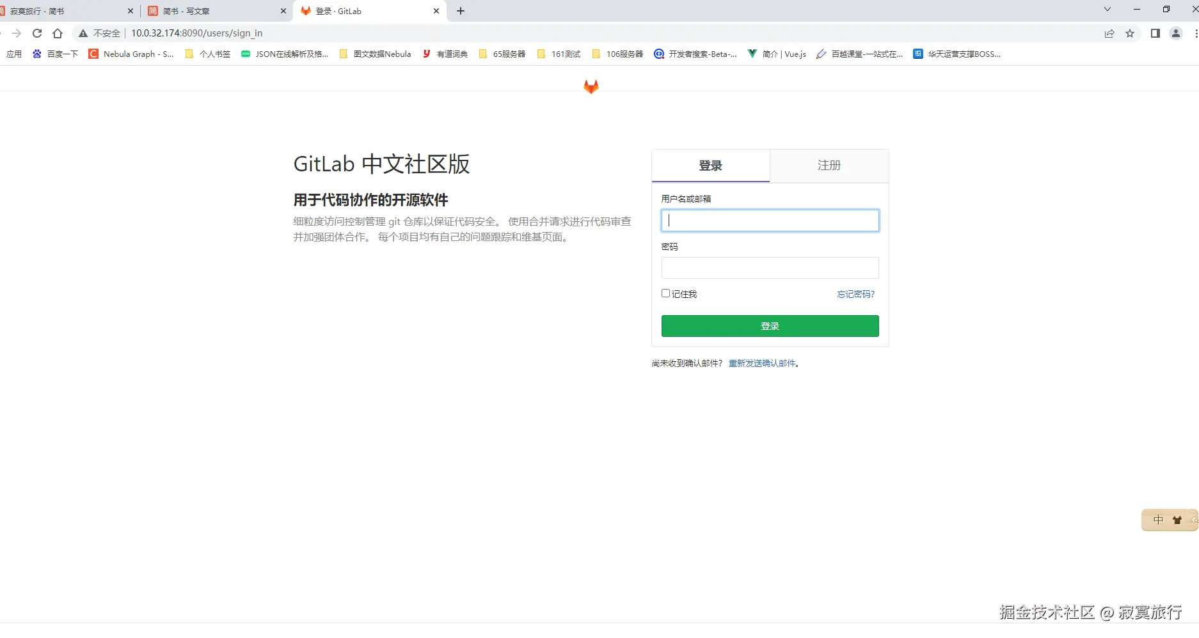
Task: Open the Nebula Graph bookmark
Action: tap(131, 54)
